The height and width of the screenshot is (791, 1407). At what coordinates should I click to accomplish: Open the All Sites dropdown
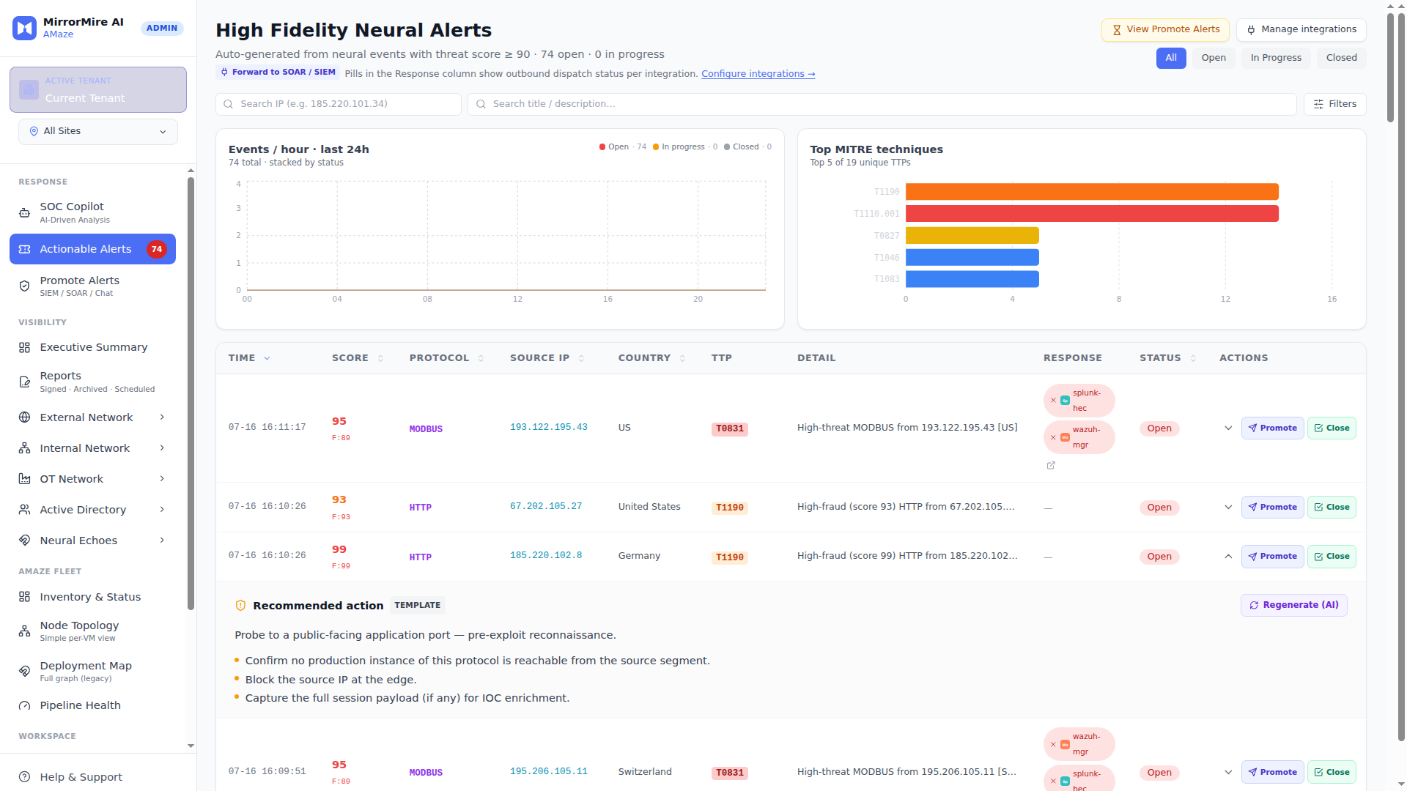tap(98, 132)
